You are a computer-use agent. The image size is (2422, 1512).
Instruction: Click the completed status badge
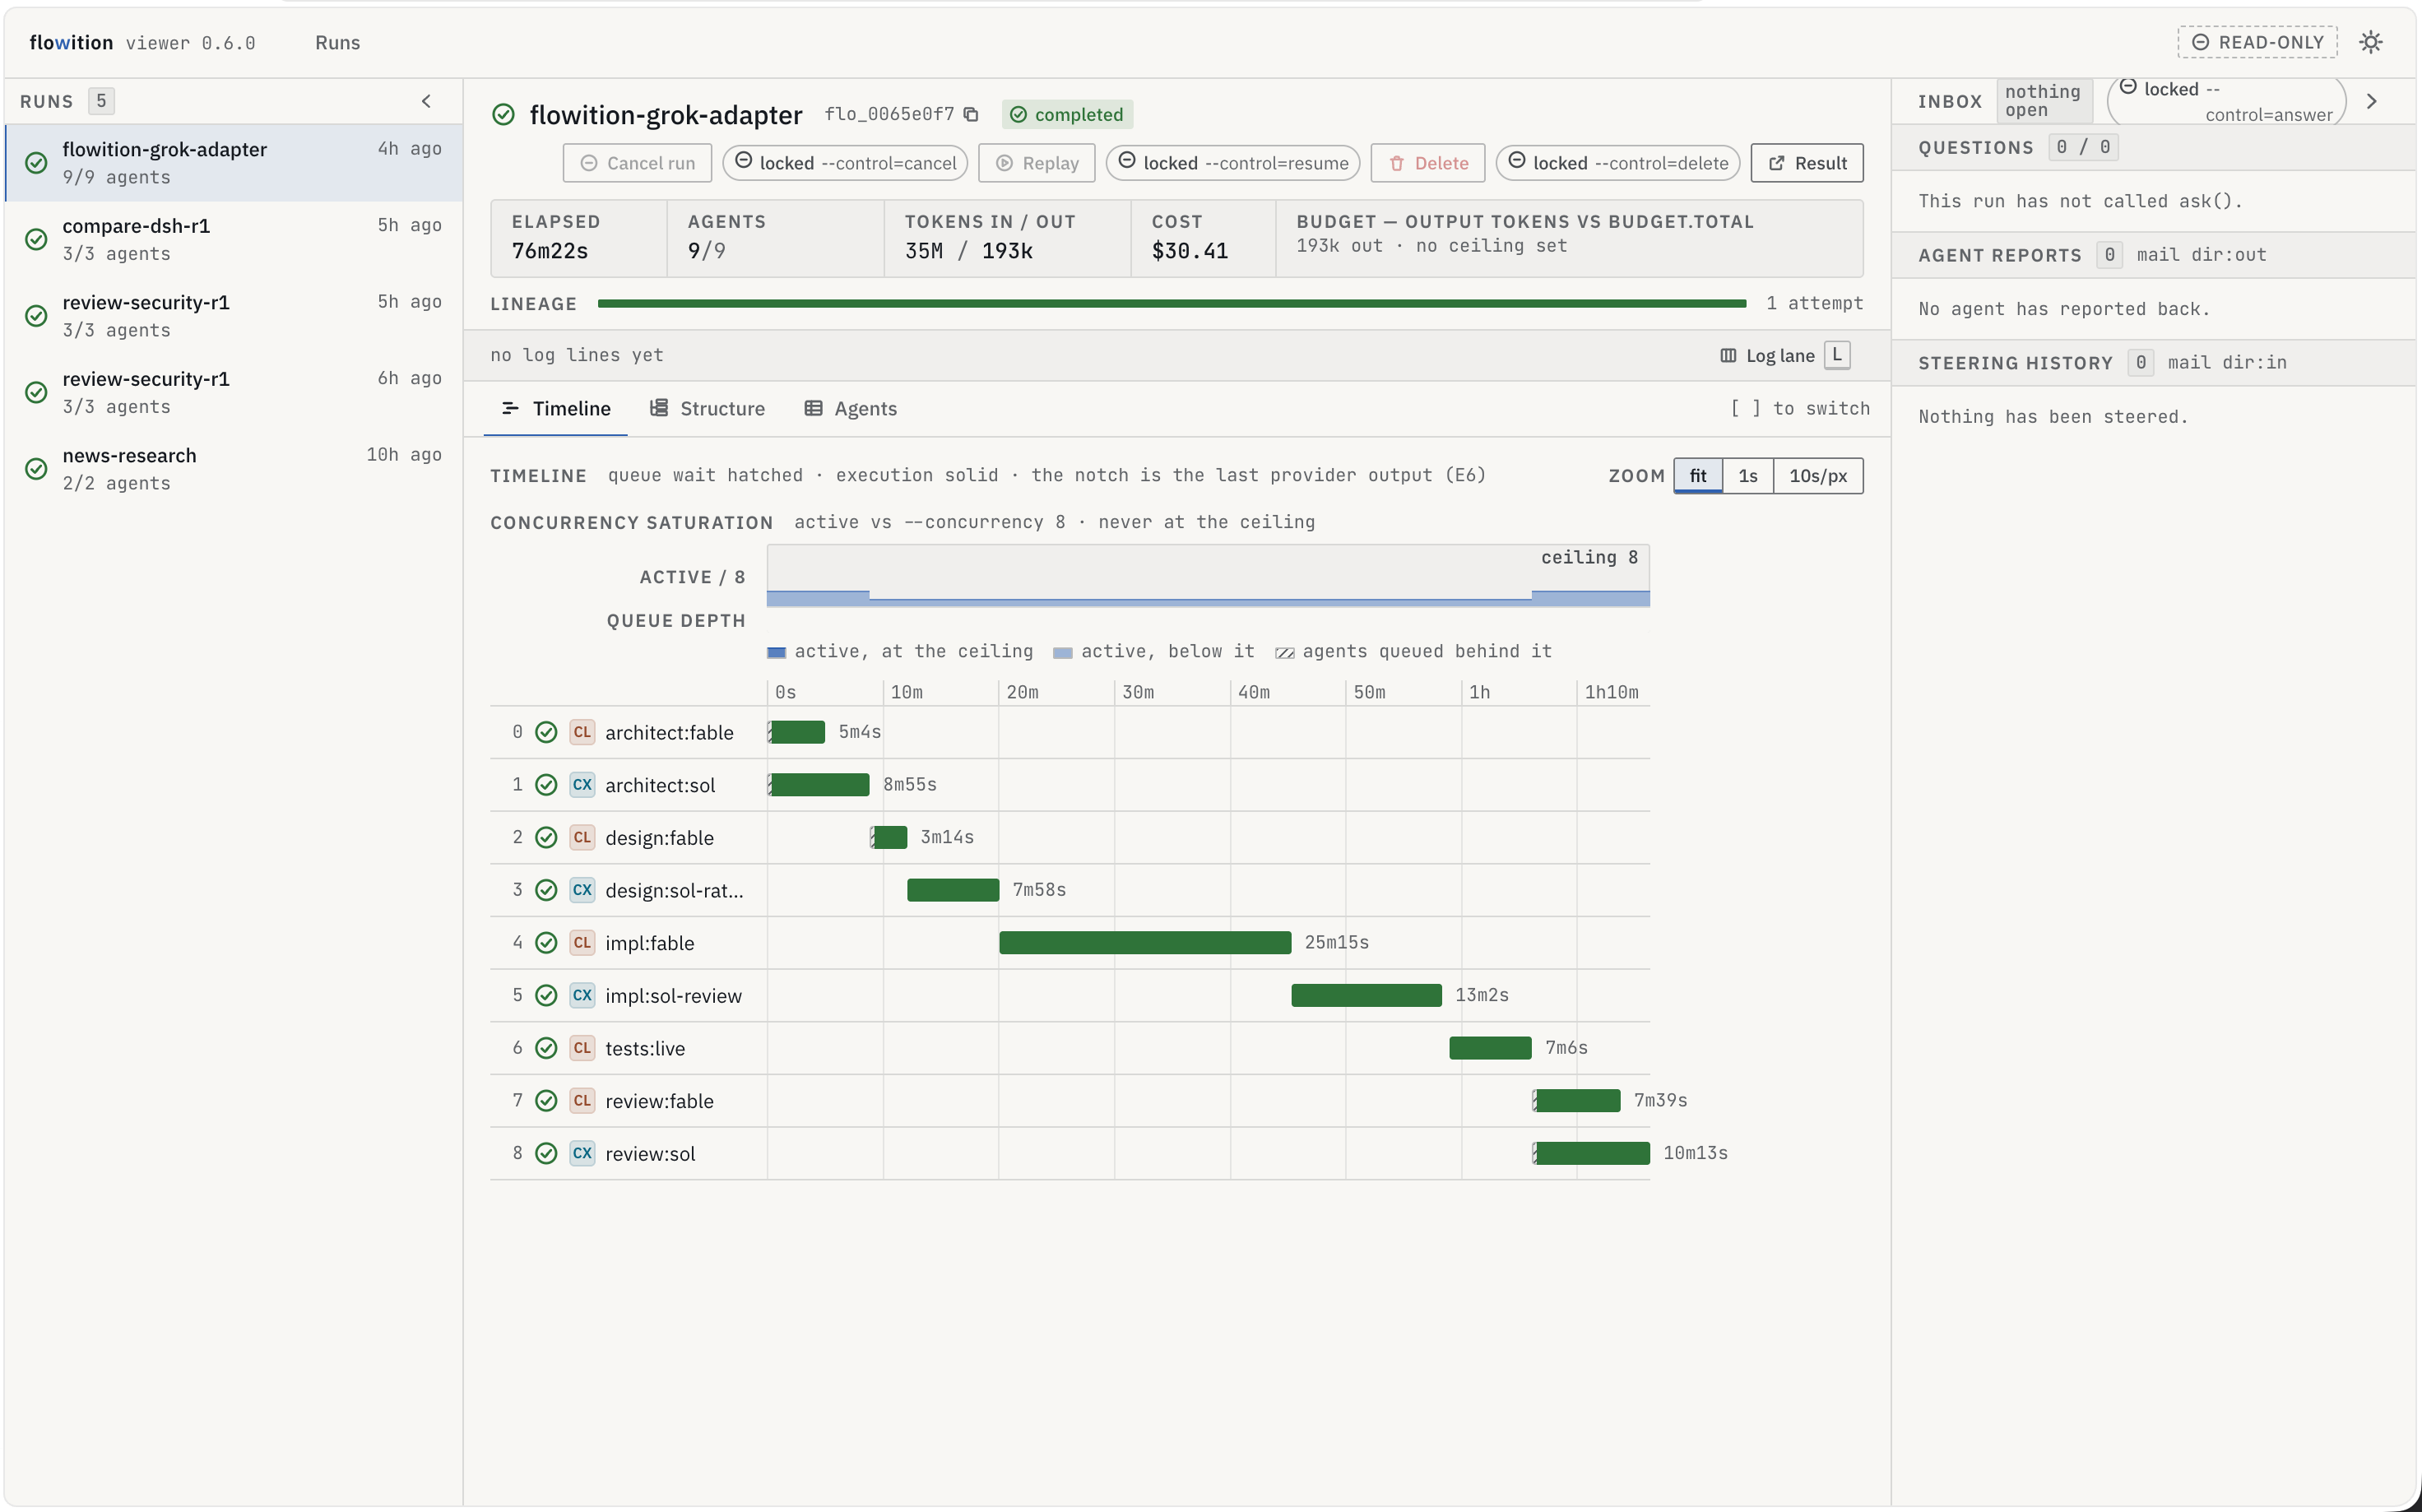[1067, 114]
